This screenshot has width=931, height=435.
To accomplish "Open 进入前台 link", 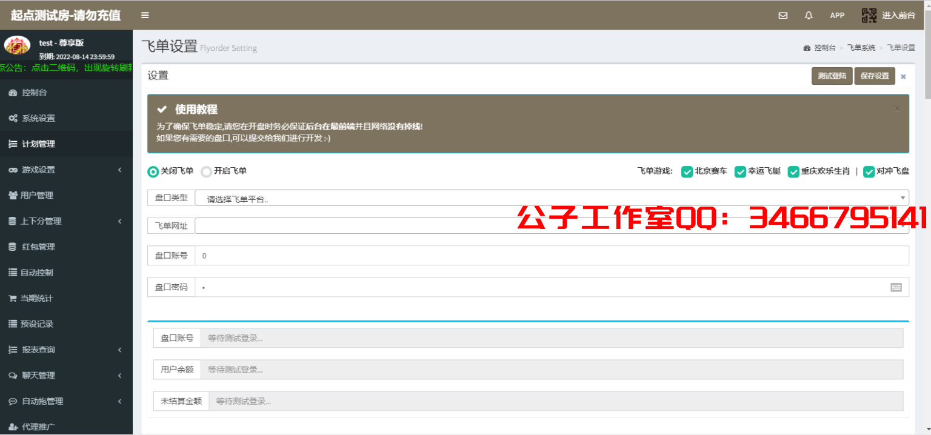I will click(x=898, y=15).
